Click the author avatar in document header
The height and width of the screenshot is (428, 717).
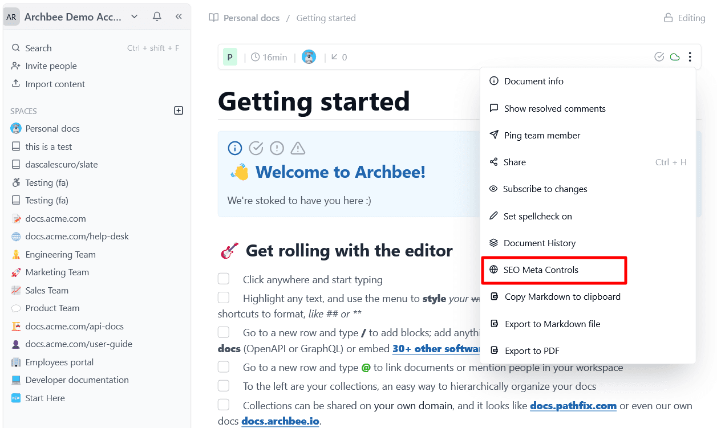[309, 57]
